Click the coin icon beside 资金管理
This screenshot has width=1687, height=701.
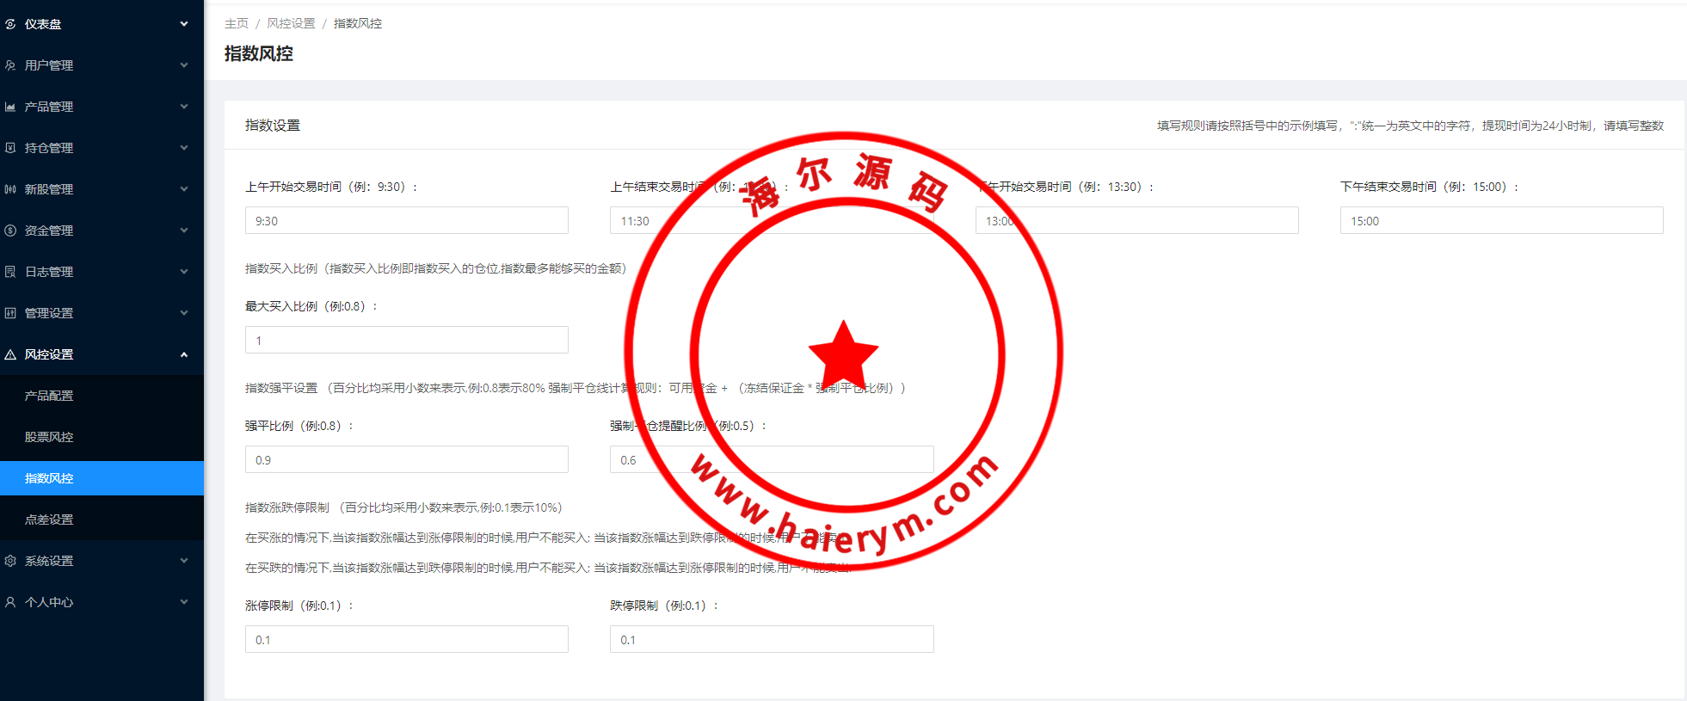(x=10, y=231)
